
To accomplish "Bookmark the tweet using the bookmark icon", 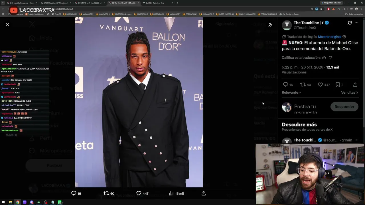I will click(x=338, y=85).
